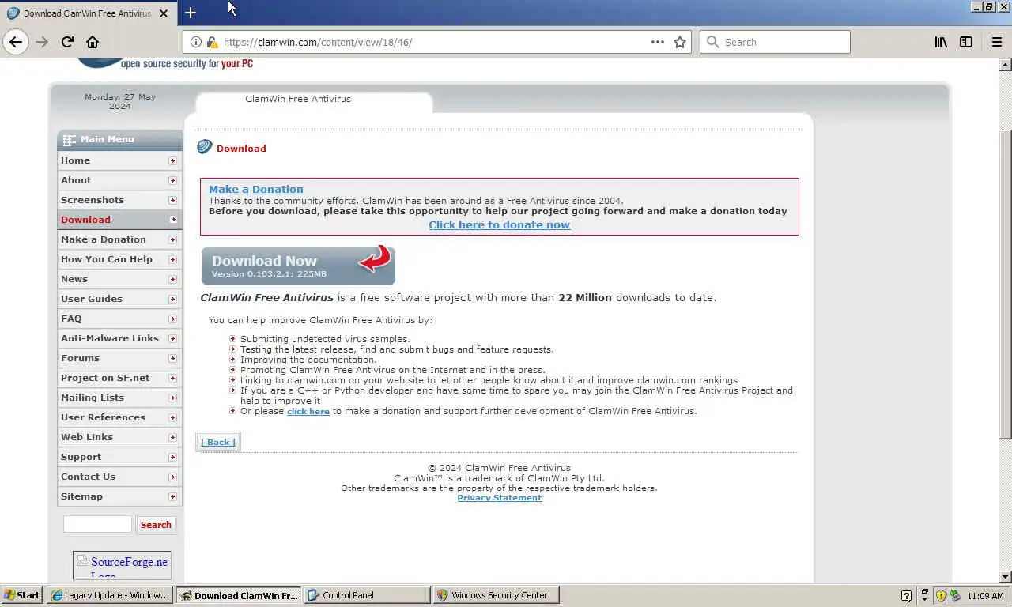Click the arrow icon beside FAQ
Viewport: 1012px width, 607px height.
[172, 319]
